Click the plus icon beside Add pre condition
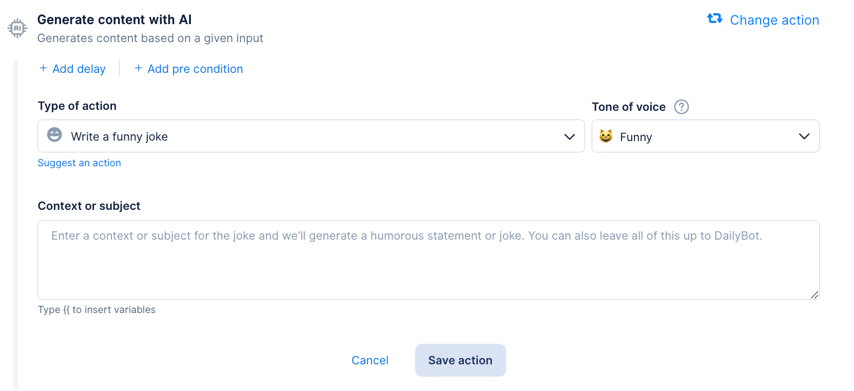Screen dimensions: 854x391 [139, 68]
